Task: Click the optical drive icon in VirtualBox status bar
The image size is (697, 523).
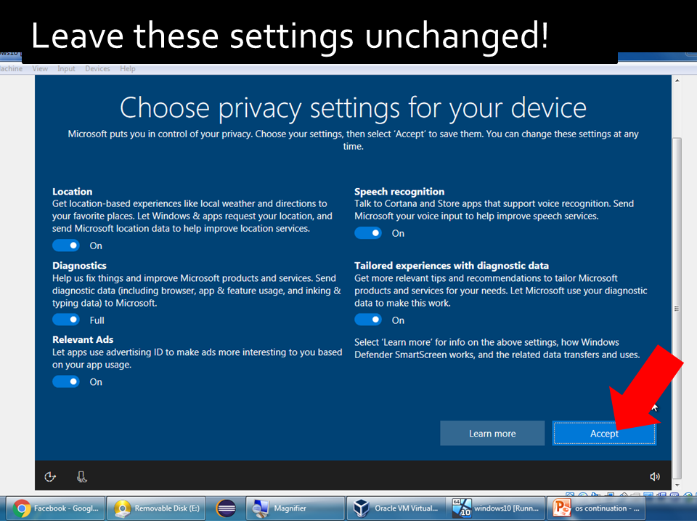Action: pyautogui.click(x=582, y=494)
